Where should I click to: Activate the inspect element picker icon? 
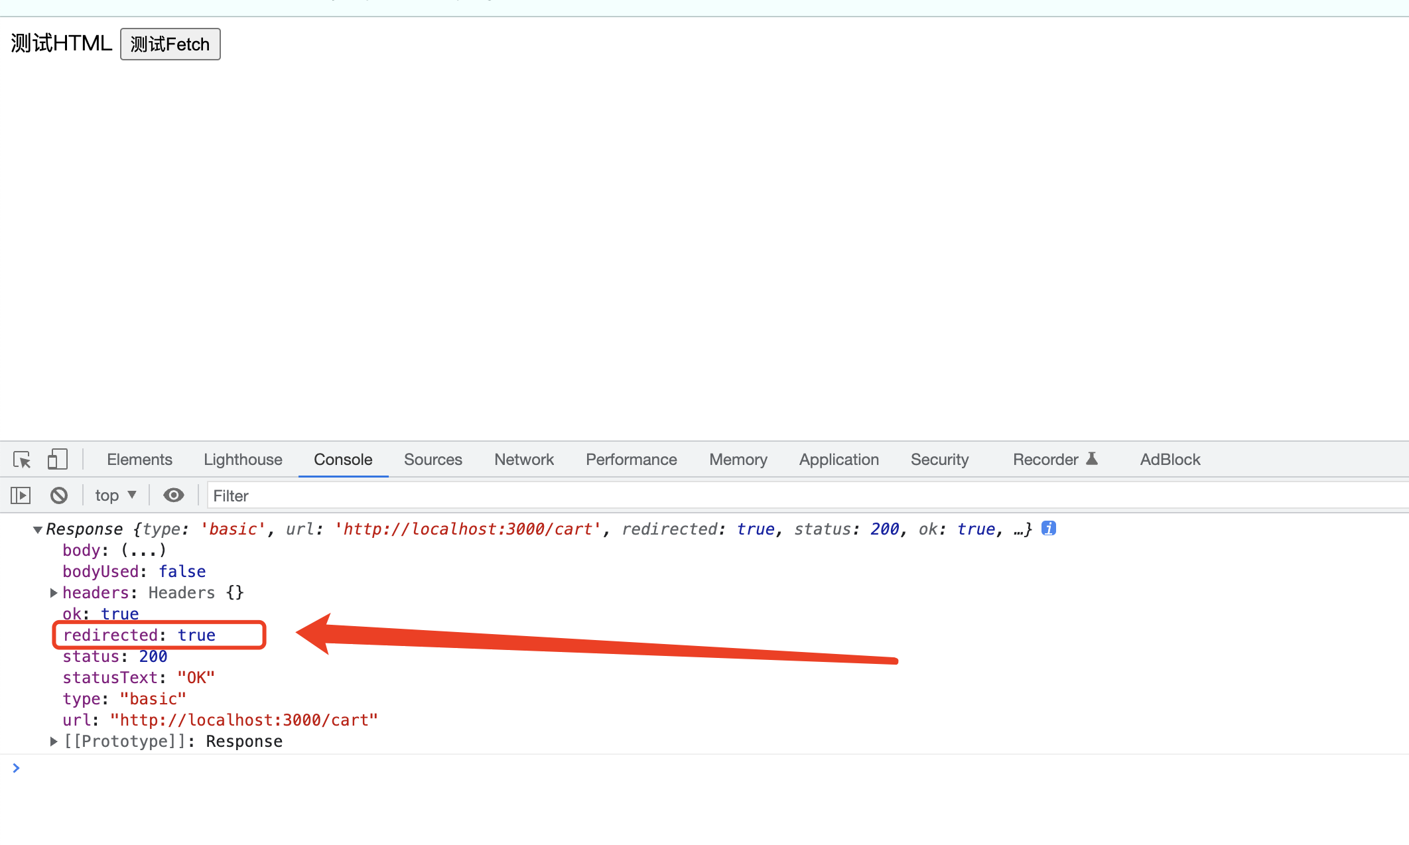(x=22, y=460)
